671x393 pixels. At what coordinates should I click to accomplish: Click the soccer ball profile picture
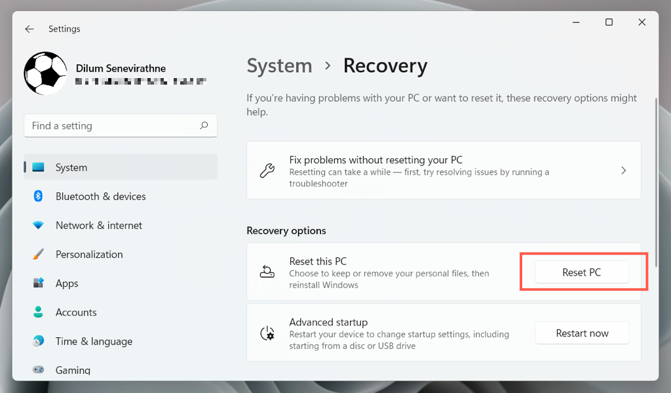(x=45, y=73)
